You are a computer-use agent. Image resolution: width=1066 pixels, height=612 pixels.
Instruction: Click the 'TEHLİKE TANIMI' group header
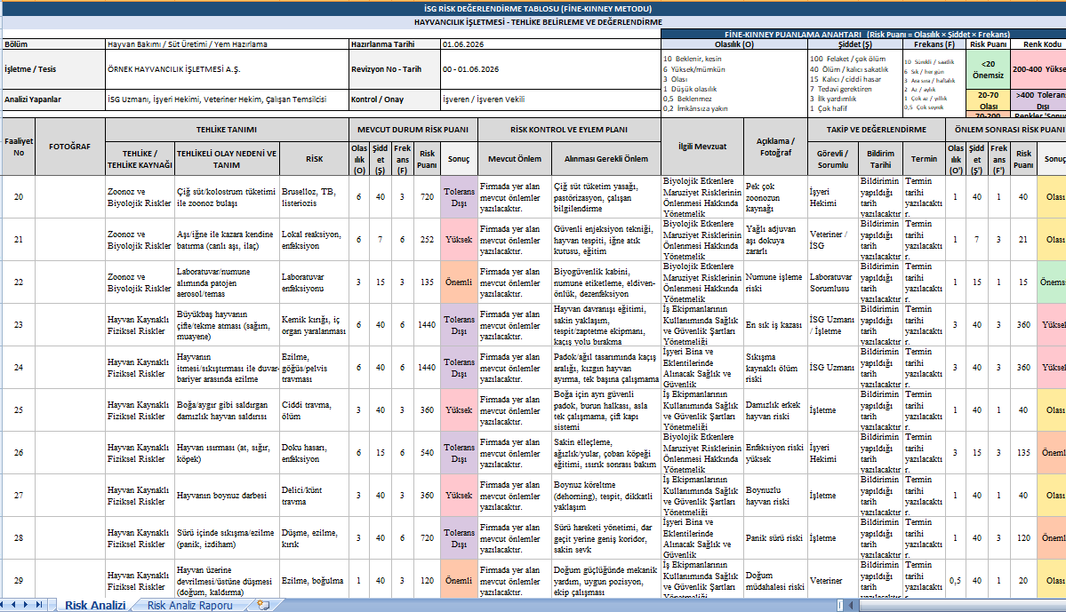[227, 129]
